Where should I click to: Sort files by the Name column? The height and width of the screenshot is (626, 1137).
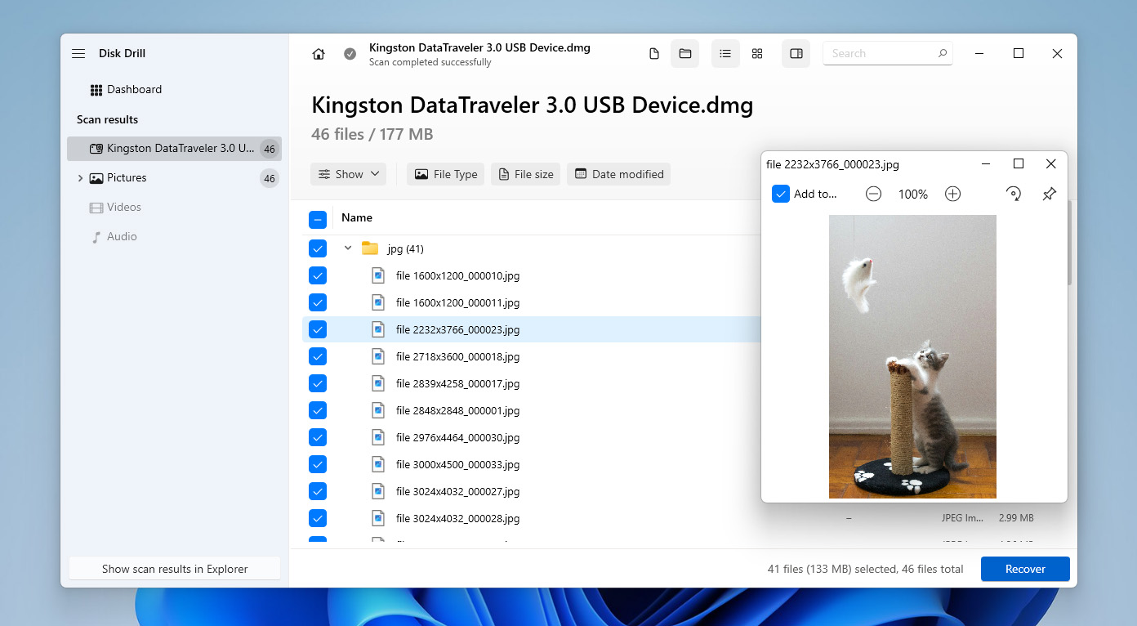pyautogui.click(x=357, y=218)
